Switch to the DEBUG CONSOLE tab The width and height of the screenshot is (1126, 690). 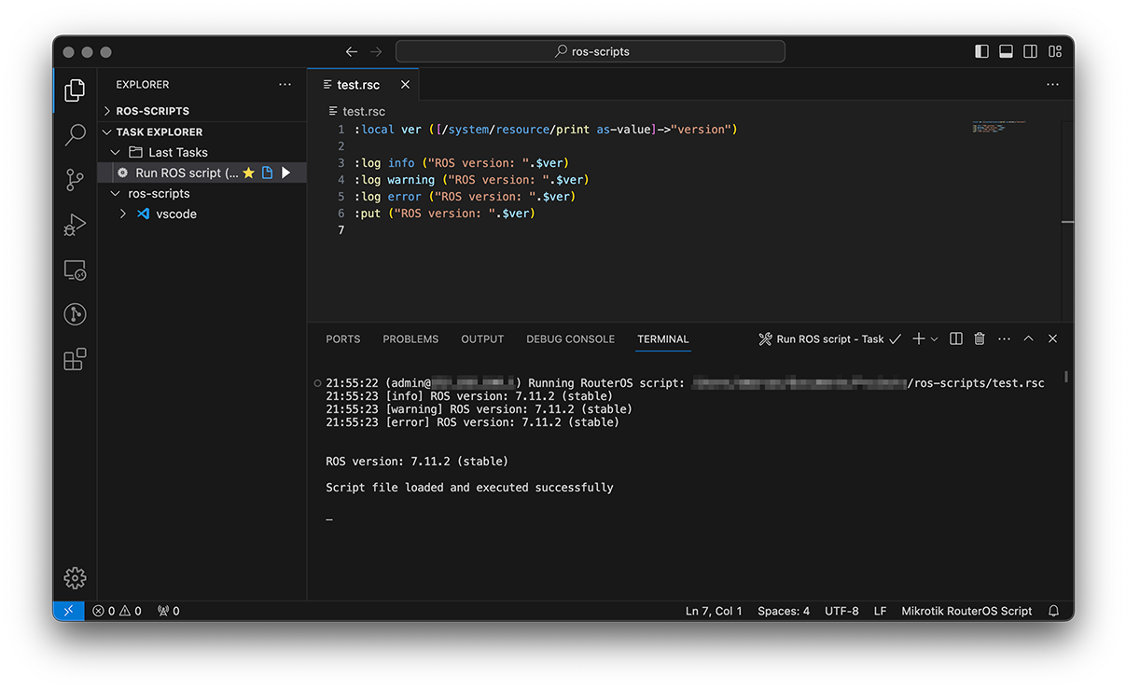[x=570, y=338]
